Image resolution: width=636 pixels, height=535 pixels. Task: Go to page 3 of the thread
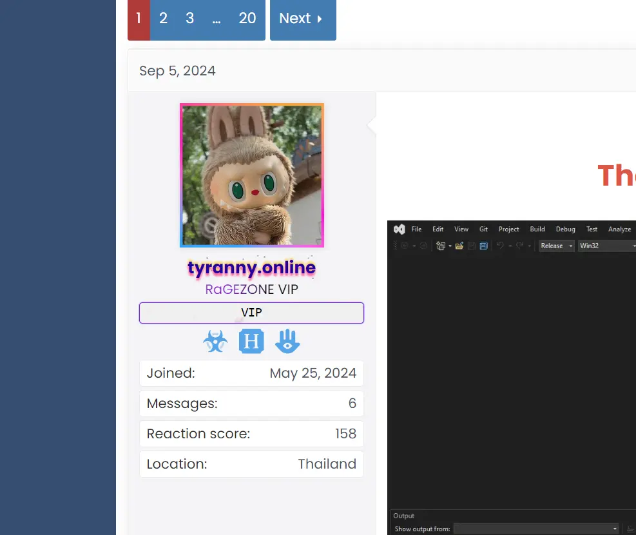190,18
